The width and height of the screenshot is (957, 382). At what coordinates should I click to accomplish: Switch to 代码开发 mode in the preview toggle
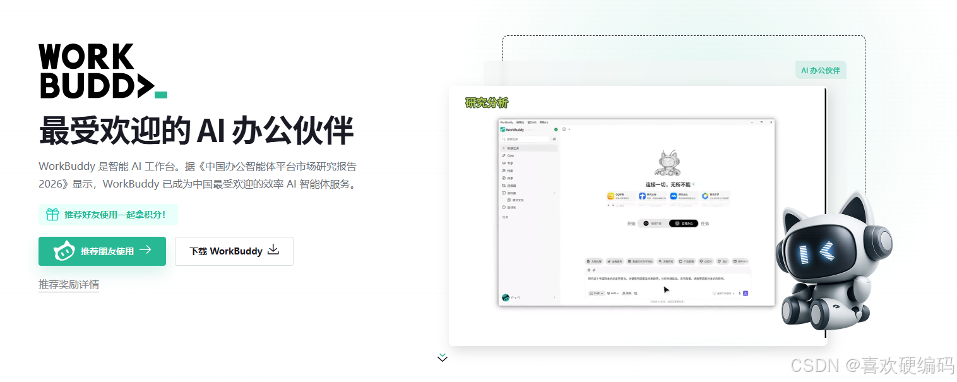[652, 224]
